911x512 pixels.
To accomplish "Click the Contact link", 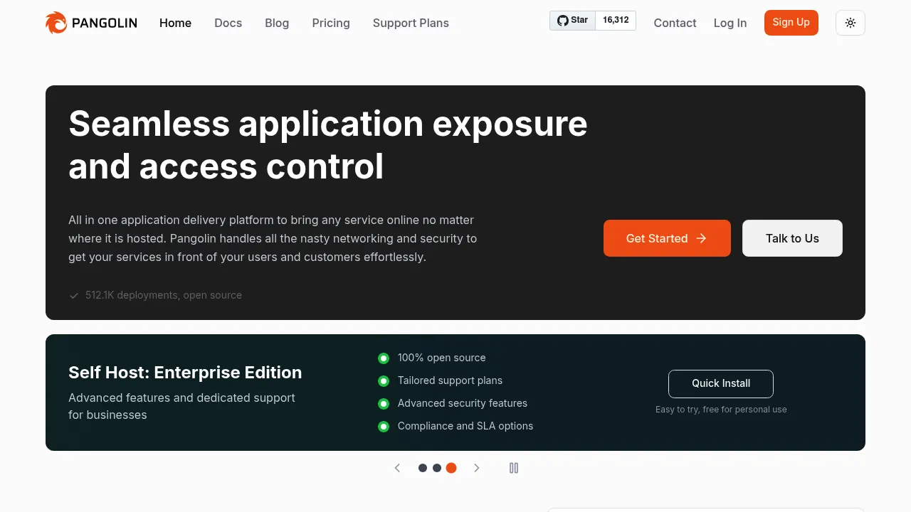I will pos(675,23).
